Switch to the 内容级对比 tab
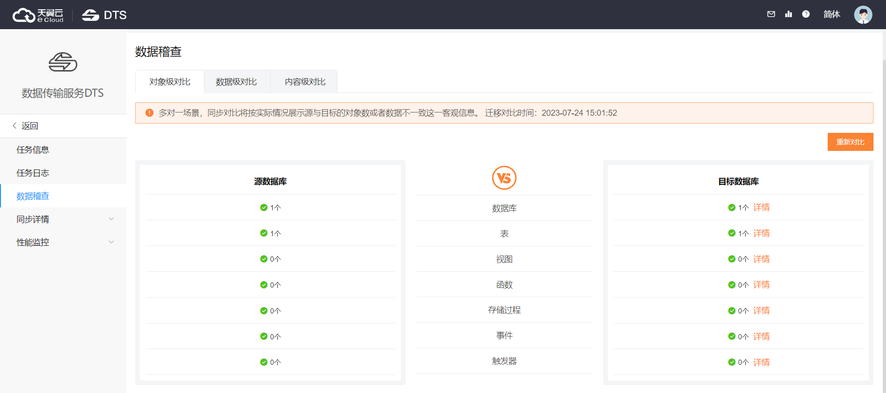The width and height of the screenshot is (886, 393). coord(305,82)
